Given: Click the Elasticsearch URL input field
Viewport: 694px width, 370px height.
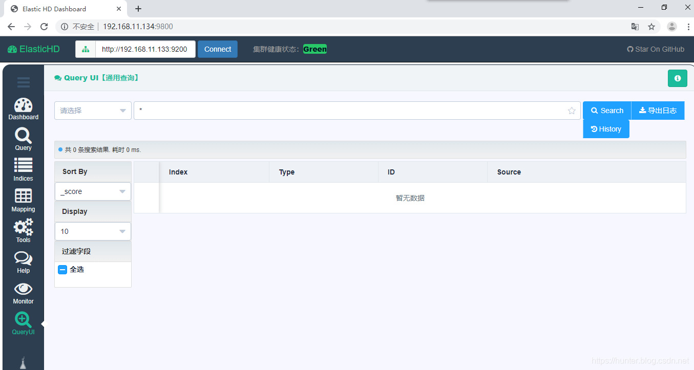Looking at the screenshot, I should click(145, 49).
